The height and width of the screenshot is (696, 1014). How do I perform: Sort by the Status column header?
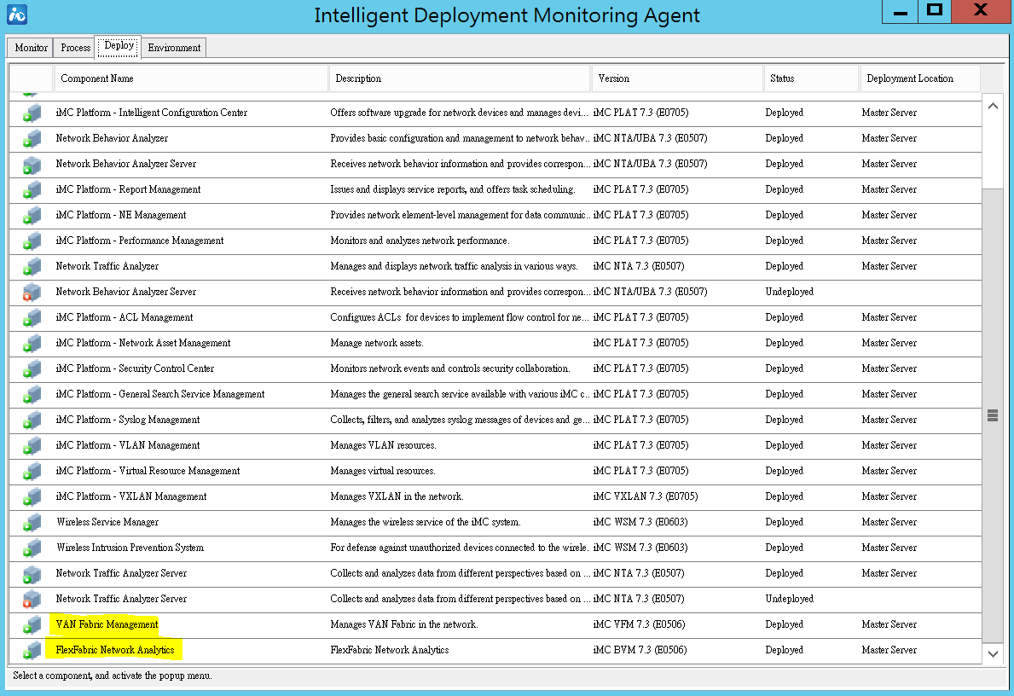click(811, 78)
